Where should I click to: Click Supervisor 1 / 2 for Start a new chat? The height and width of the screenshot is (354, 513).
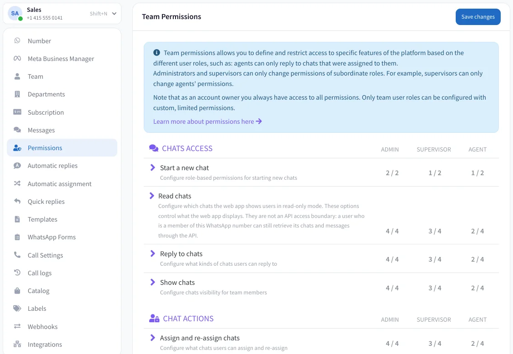tap(435, 172)
